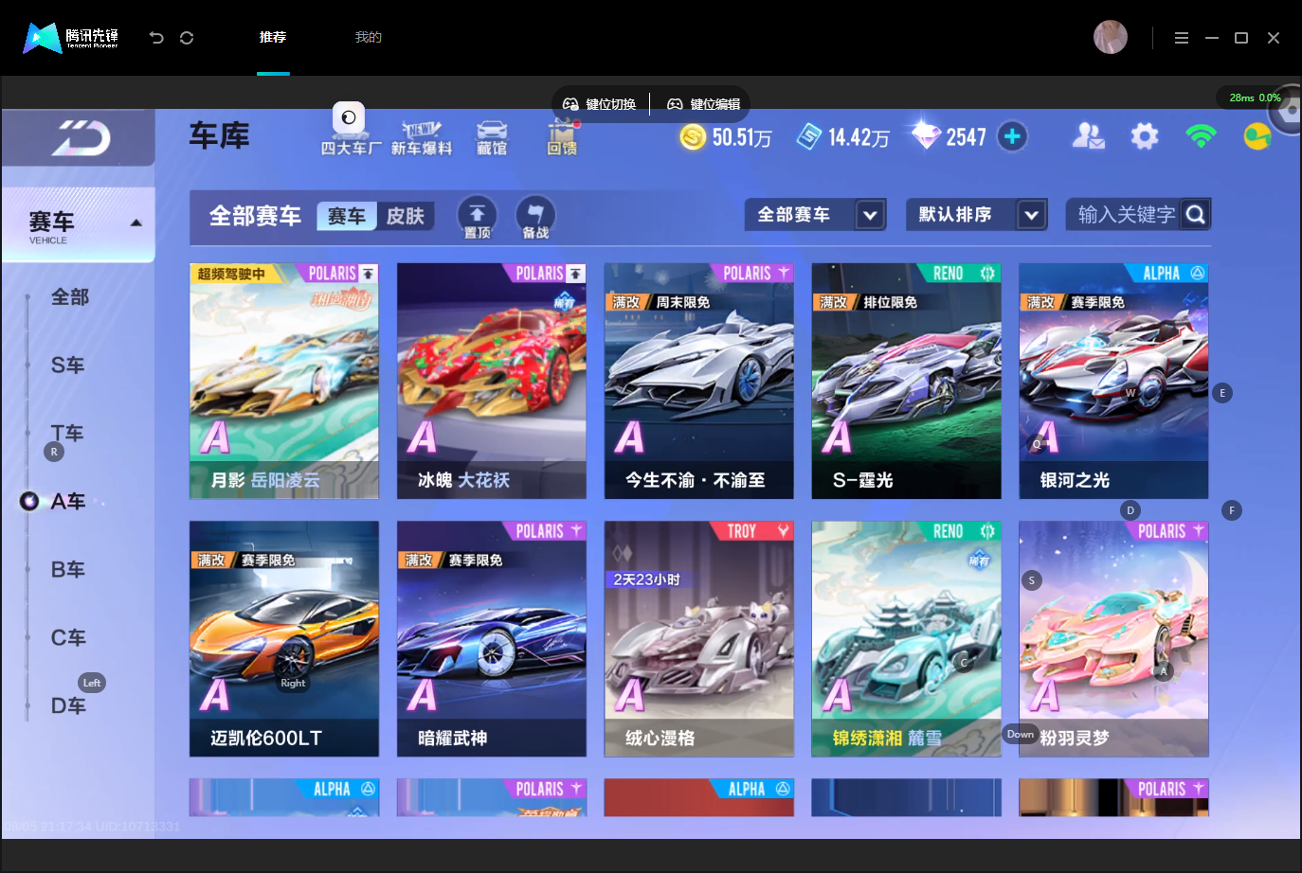Viewport: 1302px width, 873px height.
Task: Switch to the 推荐 tab
Action: tap(273, 38)
